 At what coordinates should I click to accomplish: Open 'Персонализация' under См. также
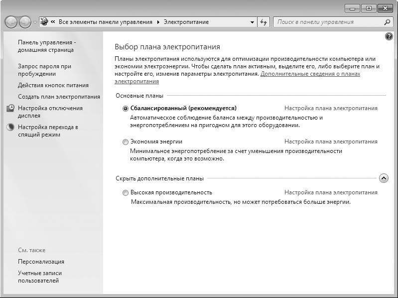pyautogui.click(x=41, y=262)
